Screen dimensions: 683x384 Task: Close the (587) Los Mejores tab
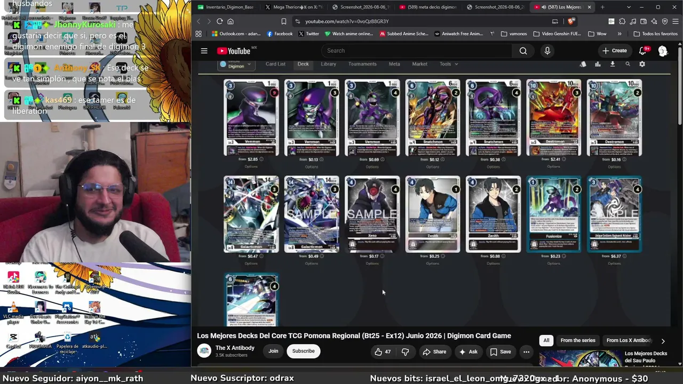pyautogui.click(x=589, y=7)
